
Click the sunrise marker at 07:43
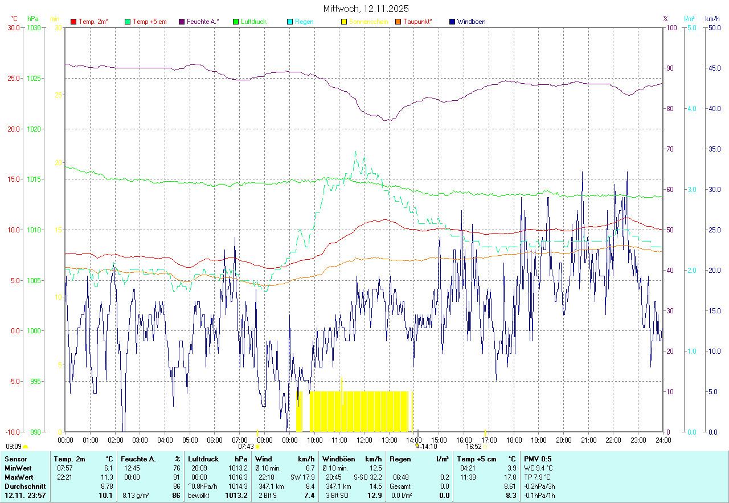258,447
